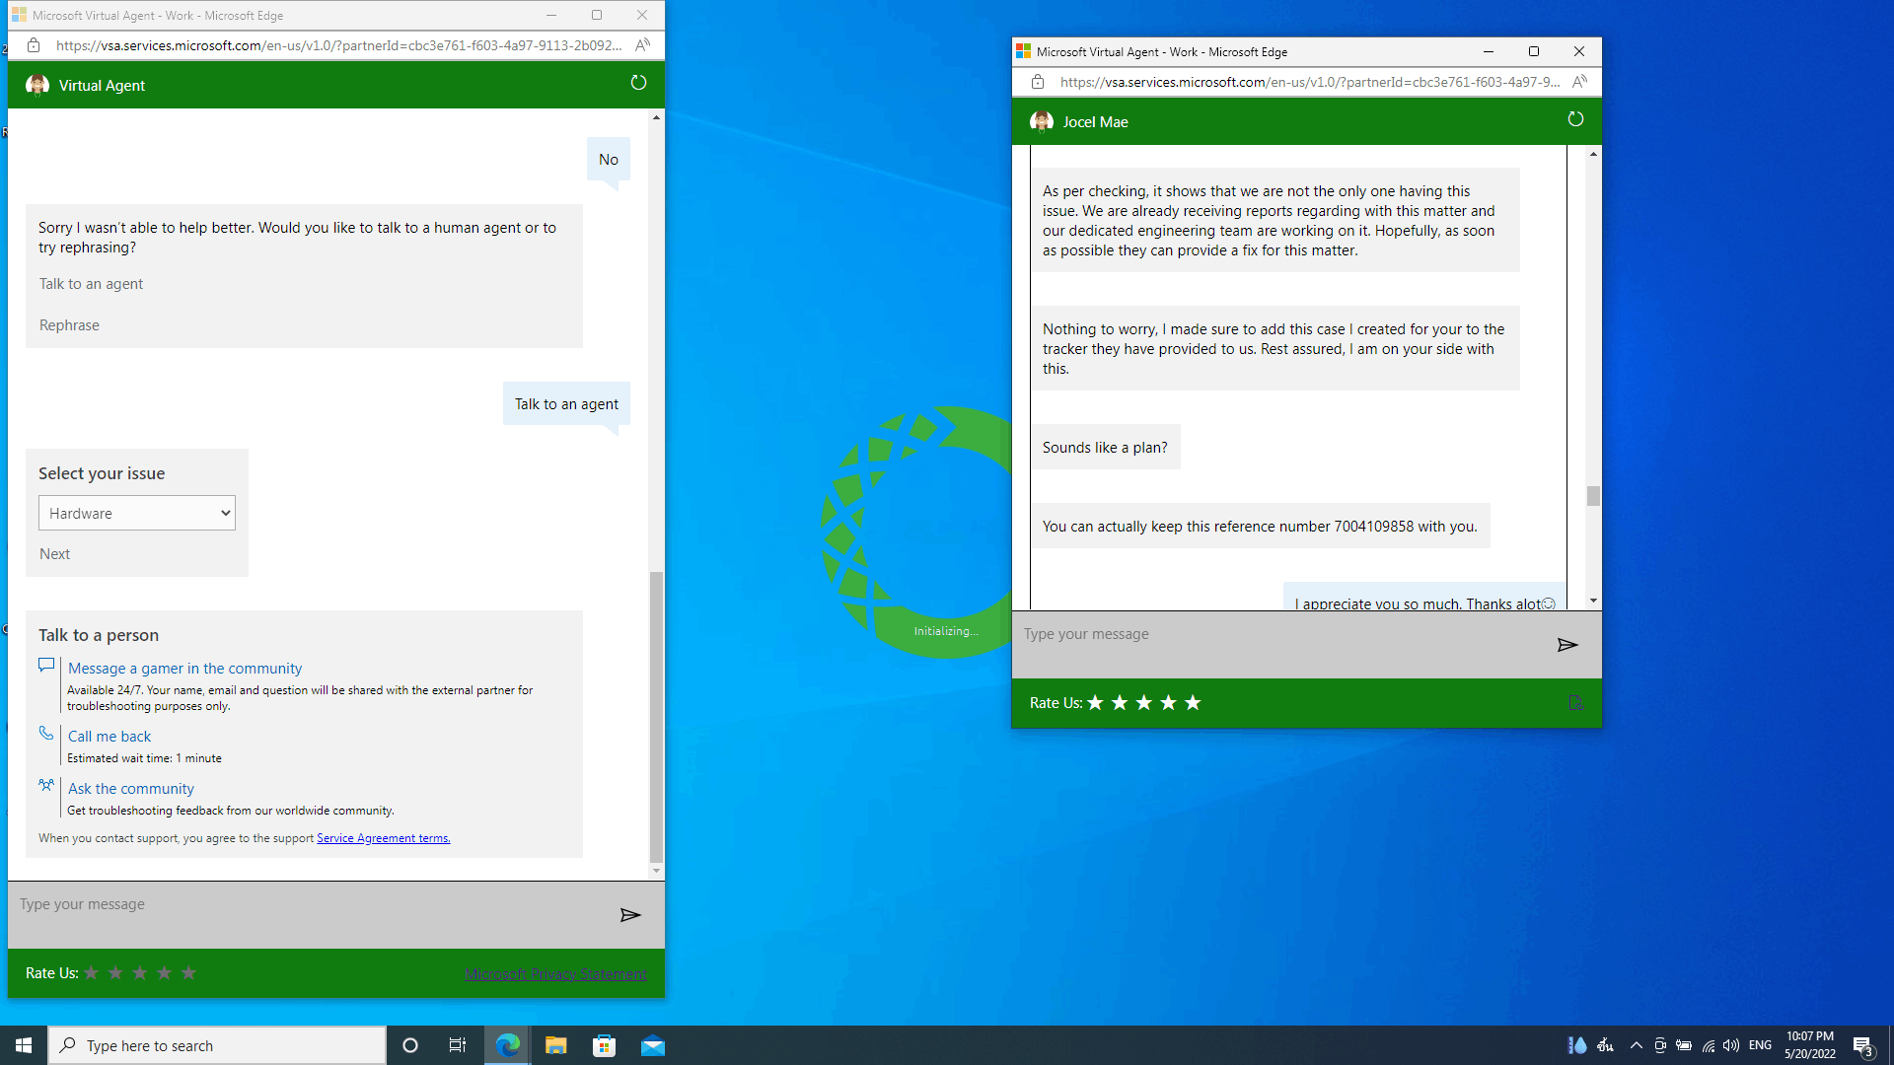This screenshot has height=1065, width=1894.
Task: Send message in the Virtual Agent window
Action: pos(630,915)
